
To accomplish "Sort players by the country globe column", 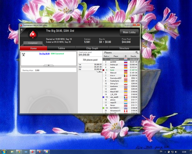I will pos(126,56).
